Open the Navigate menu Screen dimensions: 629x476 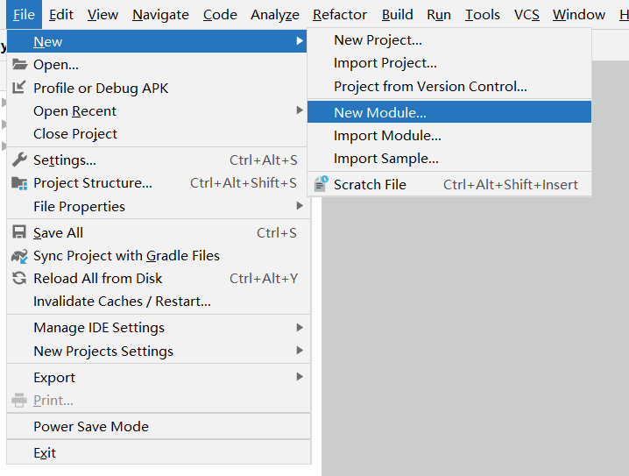(160, 14)
